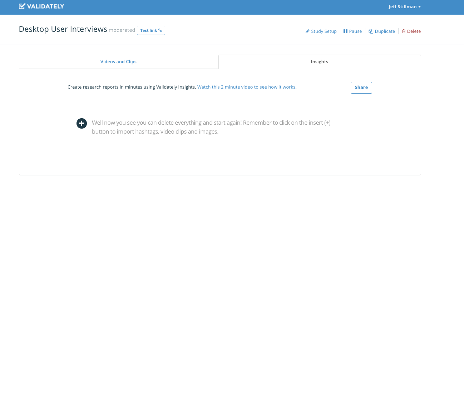The image size is (464, 394).
Task: Click the Duplicate copy icon
Action: click(x=371, y=31)
